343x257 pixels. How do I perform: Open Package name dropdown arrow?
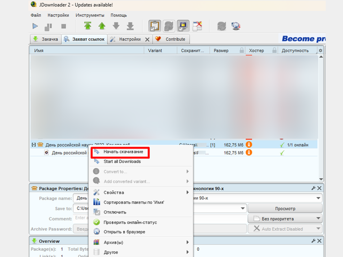[x=318, y=198]
